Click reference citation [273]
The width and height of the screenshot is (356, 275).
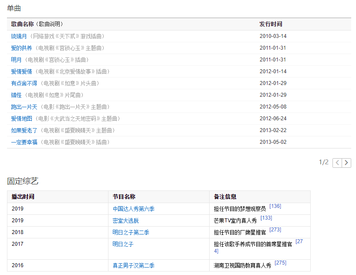(x=275, y=230)
